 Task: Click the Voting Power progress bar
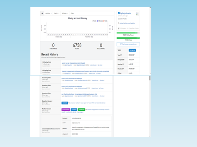(x=128, y=33)
